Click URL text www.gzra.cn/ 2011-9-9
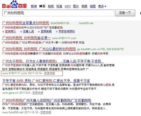Screen dimensions: 141x116 click(16, 93)
